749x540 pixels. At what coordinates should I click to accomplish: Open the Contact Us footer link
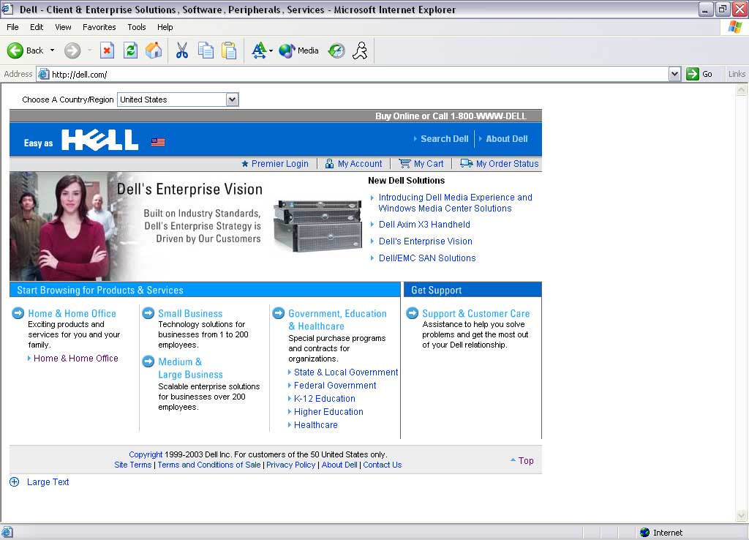pos(382,465)
